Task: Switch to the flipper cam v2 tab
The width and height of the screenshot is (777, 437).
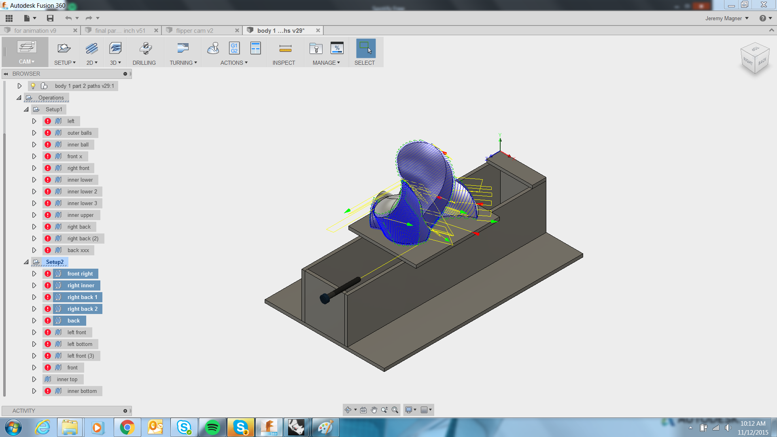Action: click(195, 30)
